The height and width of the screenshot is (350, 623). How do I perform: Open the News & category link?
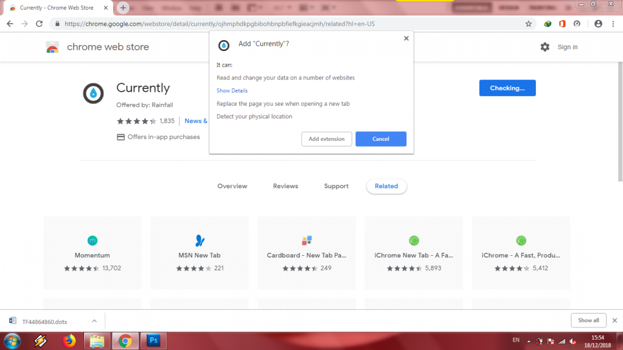196,121
